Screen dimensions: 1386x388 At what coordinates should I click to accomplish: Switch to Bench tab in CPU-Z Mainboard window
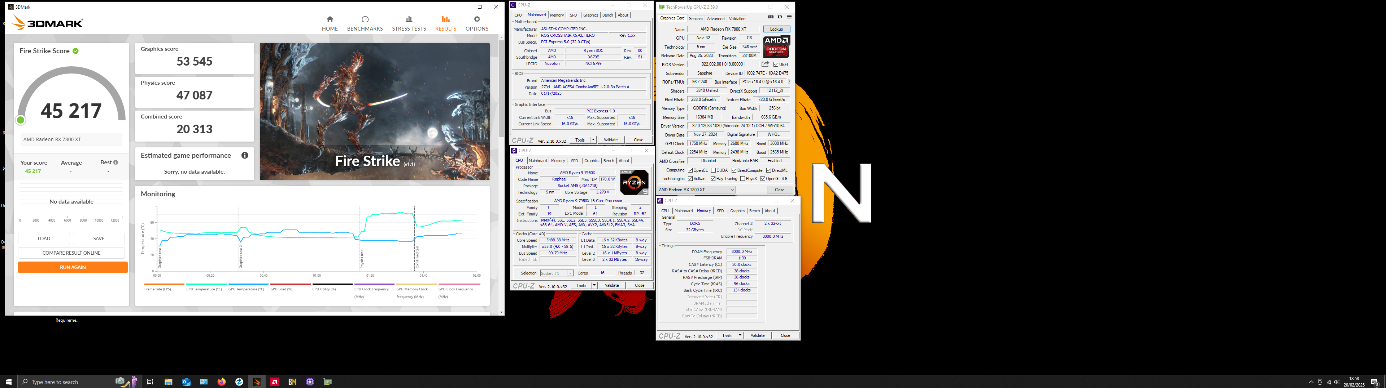607,15
